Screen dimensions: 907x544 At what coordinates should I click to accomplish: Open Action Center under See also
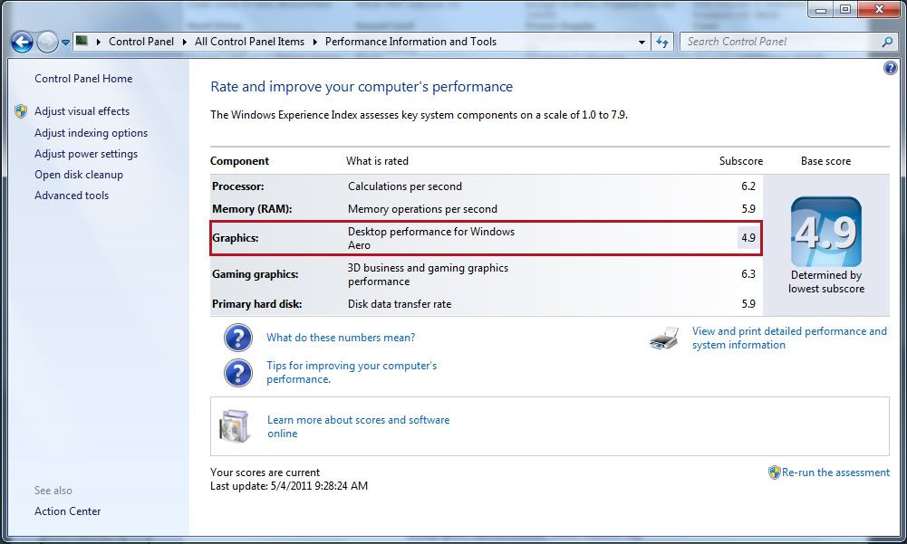coord(67,511)
